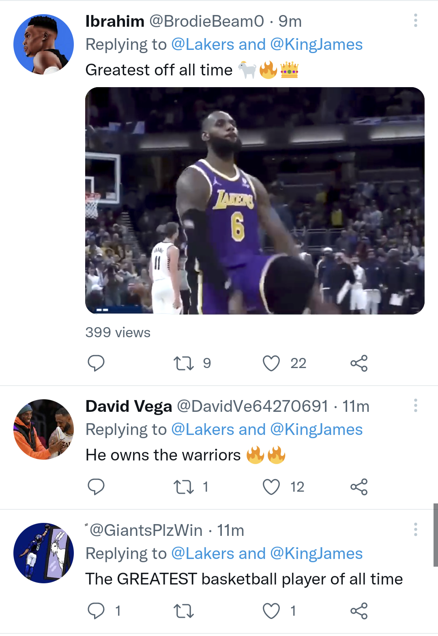Open the @Lakers profile link

click(x=207, y=44)
